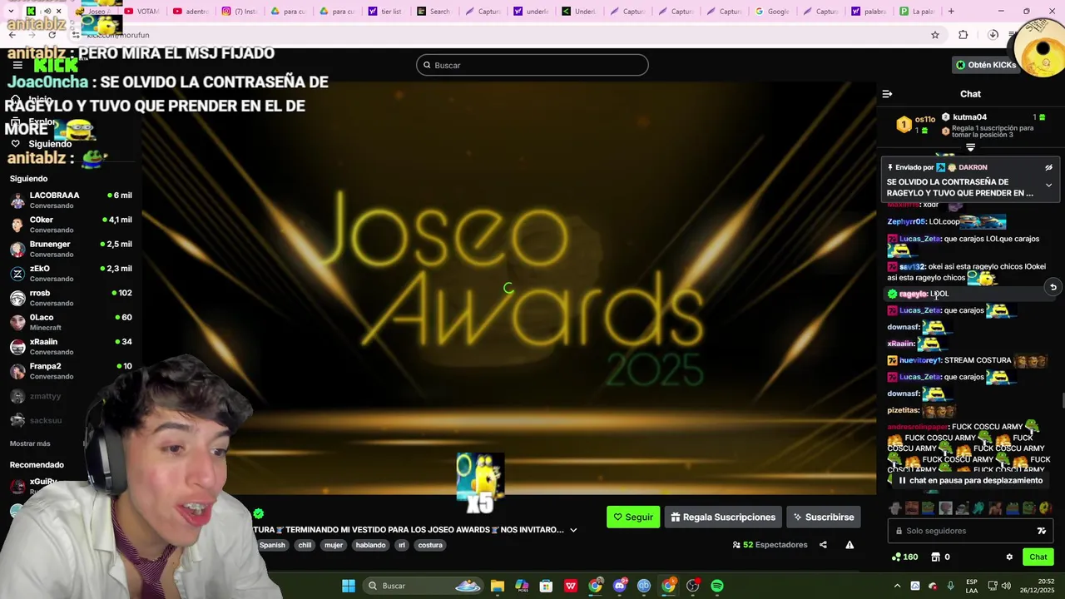The width and height of the screenshot is (1065, 599).
Task: Open the 7TV emote picker icon
Action: coord(1041,531)
